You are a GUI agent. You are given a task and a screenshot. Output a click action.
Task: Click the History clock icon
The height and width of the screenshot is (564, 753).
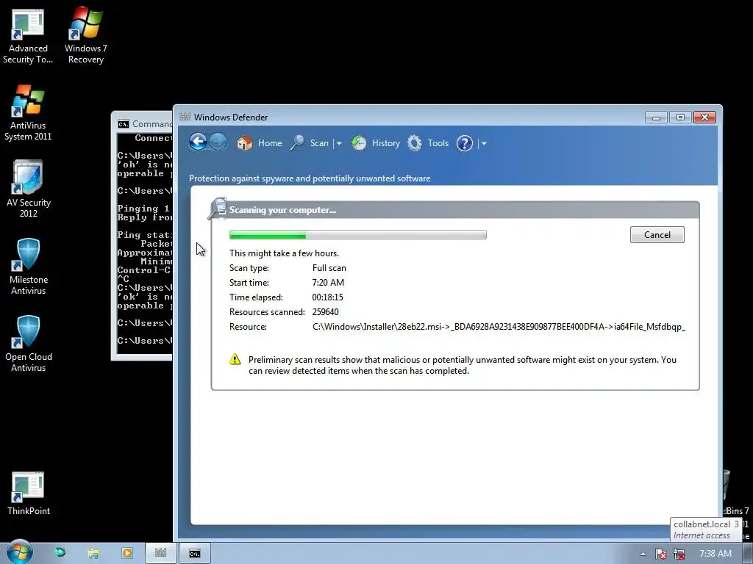coord(359,143)
